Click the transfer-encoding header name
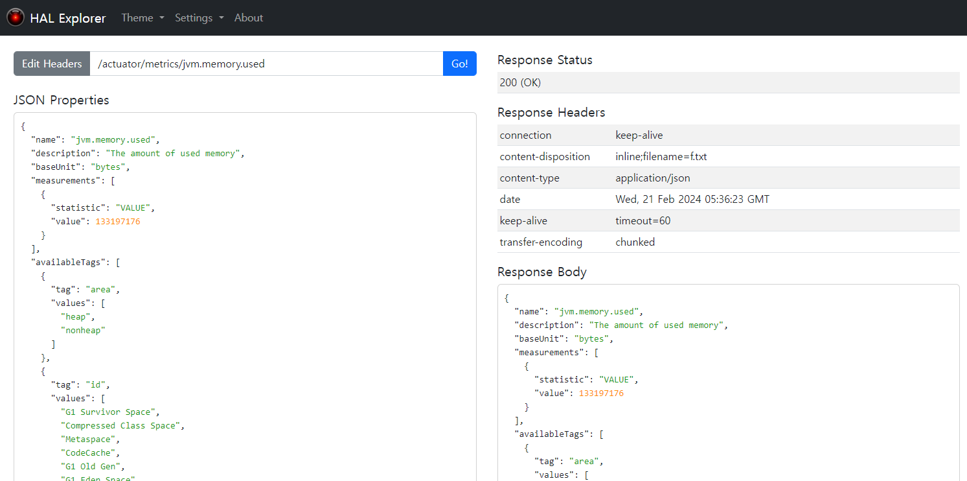 coord(541,242)
